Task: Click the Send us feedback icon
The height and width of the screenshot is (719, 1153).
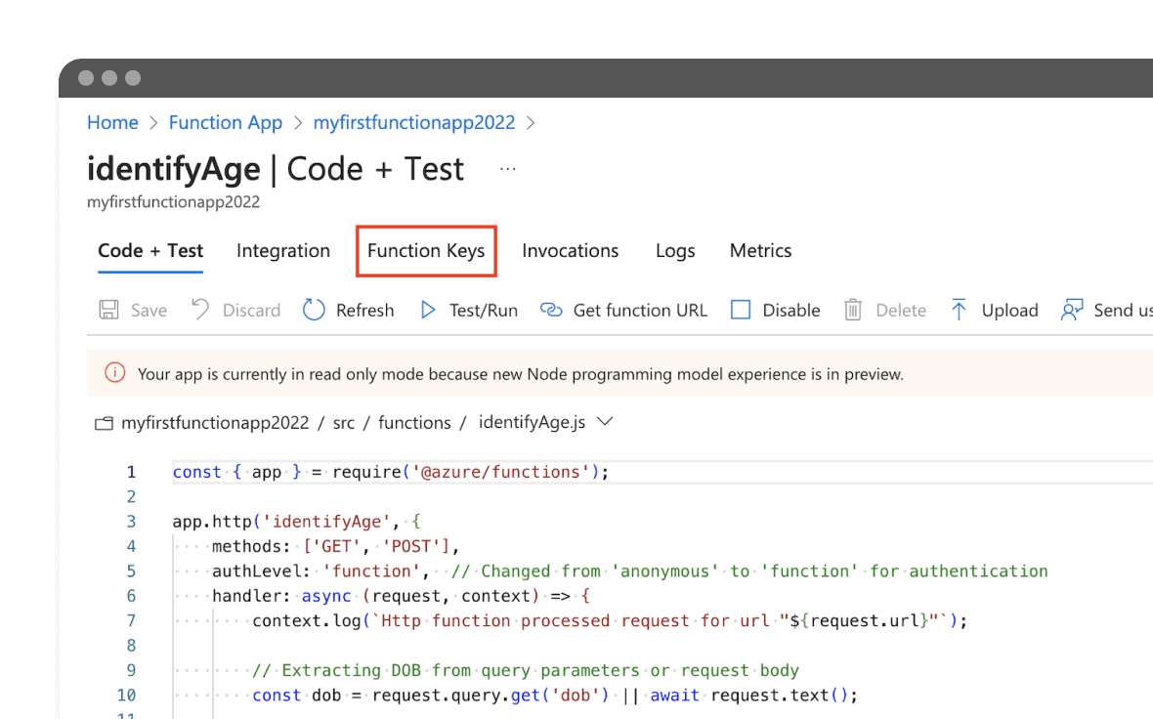Action: [x=1072, y=310]
